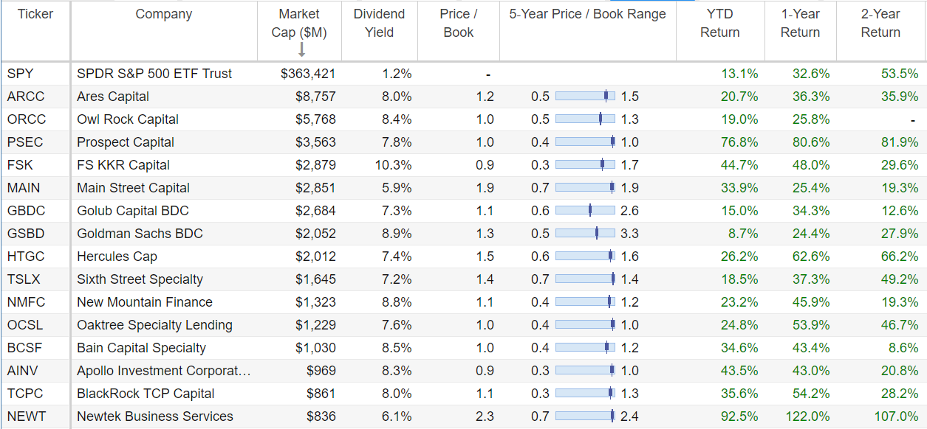Sort by the Company column header

tap(164, 14)
